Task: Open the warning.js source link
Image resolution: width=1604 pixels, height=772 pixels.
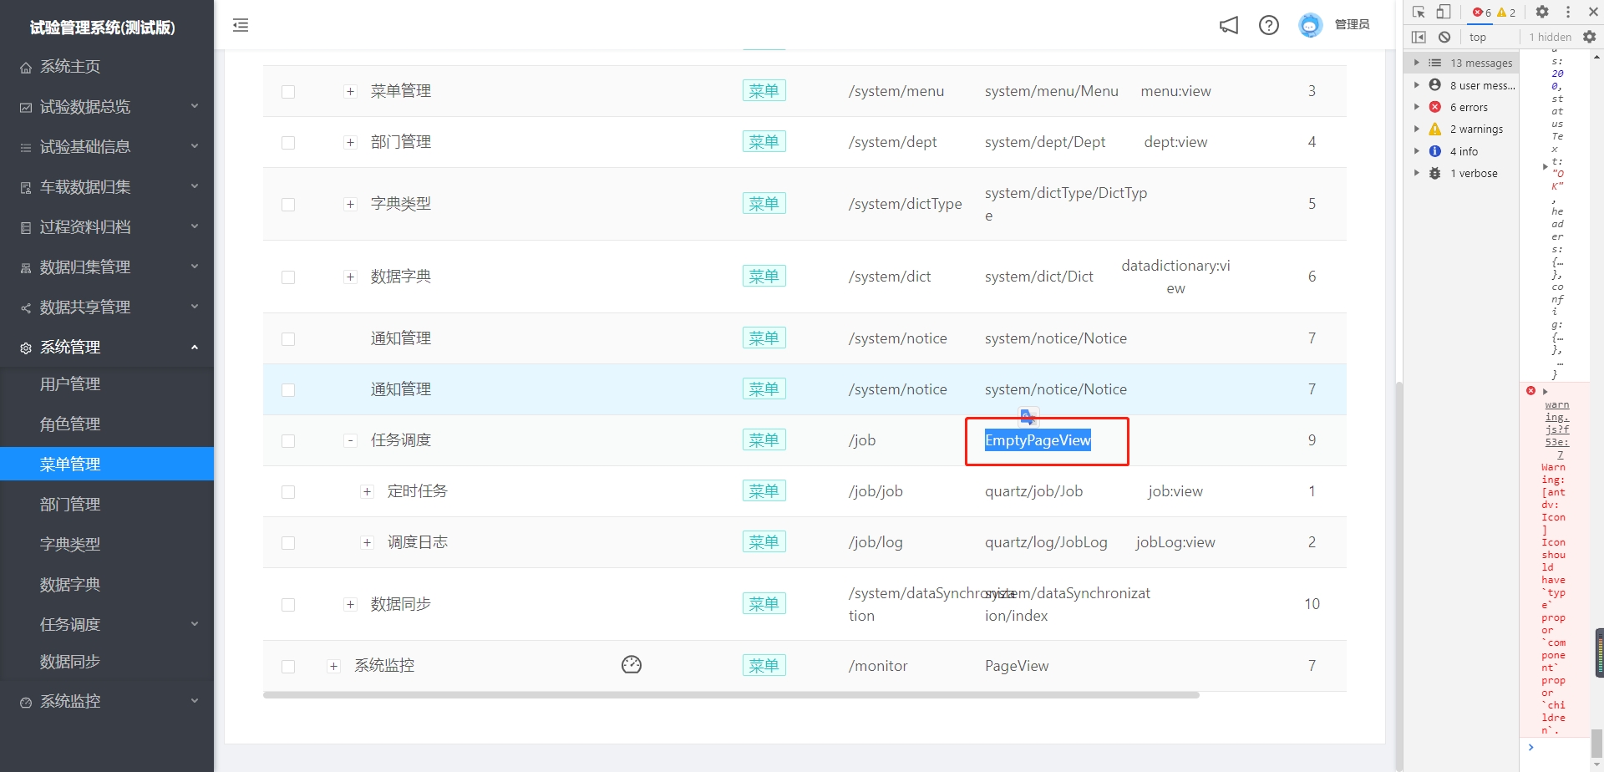Action: [1556, 429]
